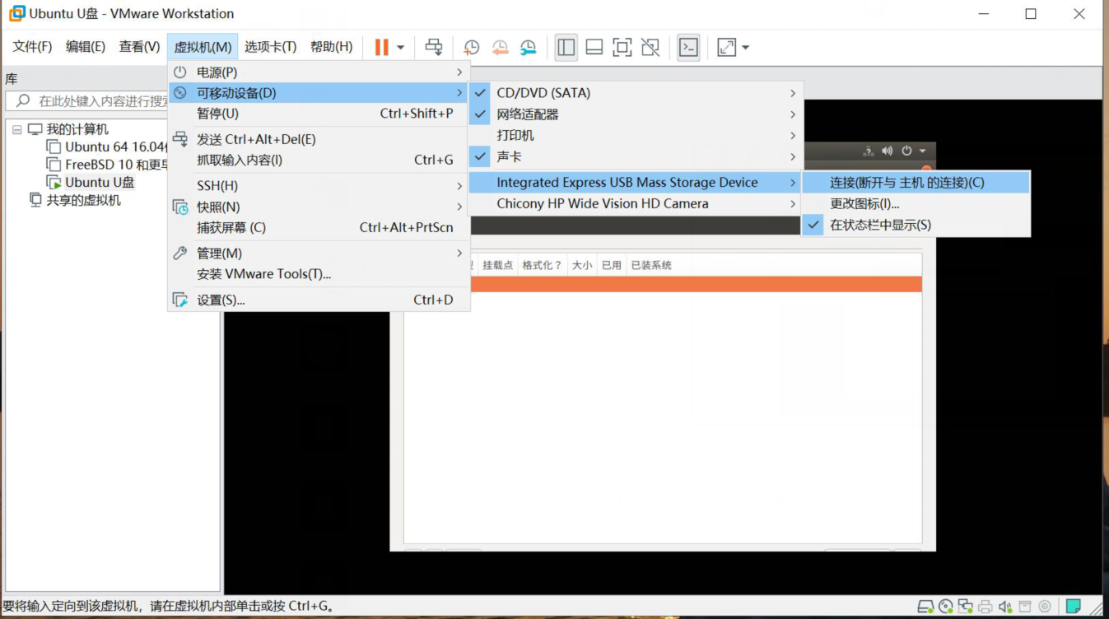This screenshot has height=619, width=1109.
Task: Click the revert to snapshot toolbar icon
Action: [500, 48]
